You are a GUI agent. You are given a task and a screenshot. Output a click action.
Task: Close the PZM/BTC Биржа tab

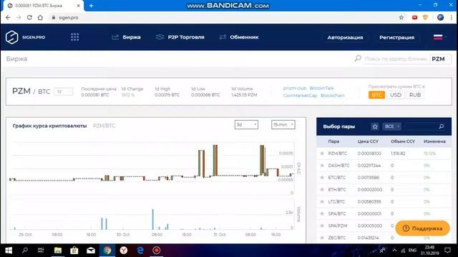[78, 6]
